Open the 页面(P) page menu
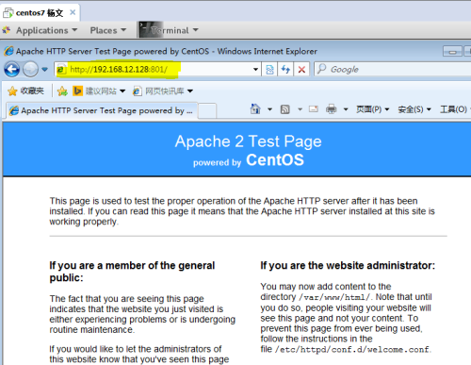This screenshot has width=471, height=365. pos(372,109)
